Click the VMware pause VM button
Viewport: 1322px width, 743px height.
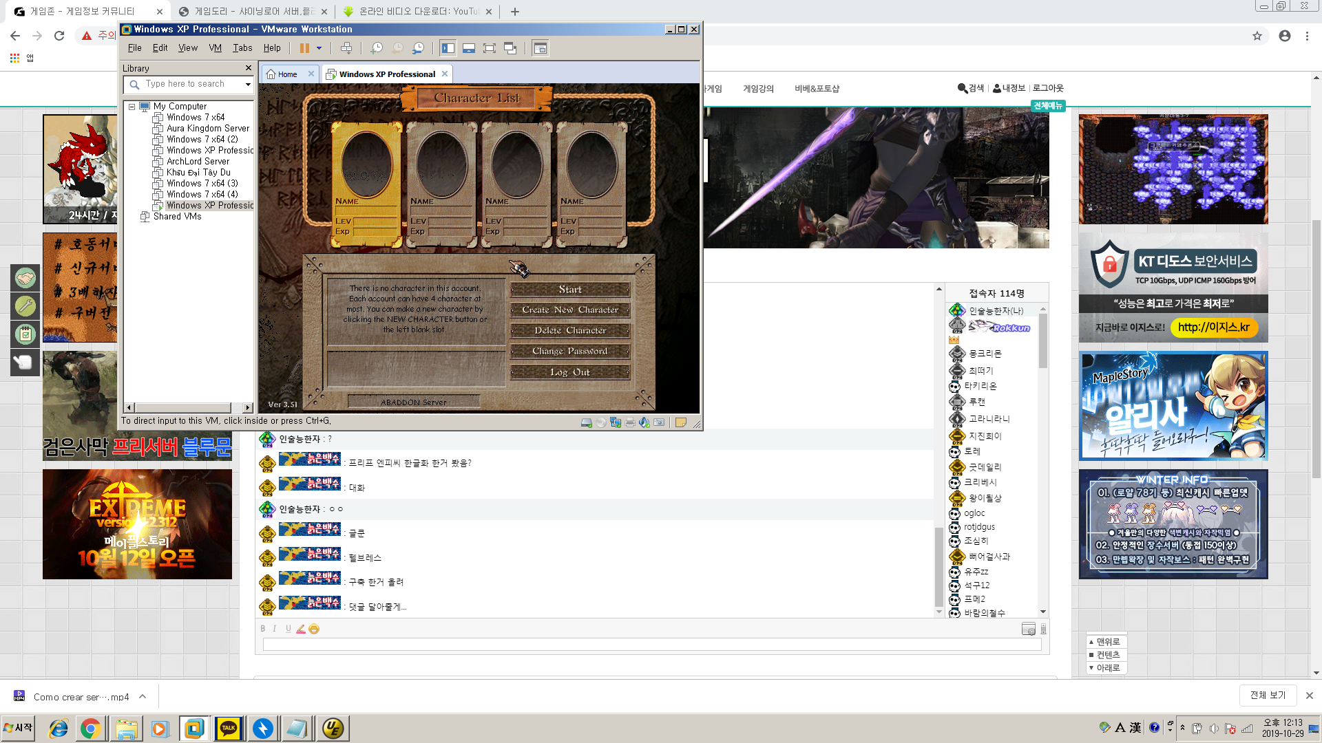304,48
